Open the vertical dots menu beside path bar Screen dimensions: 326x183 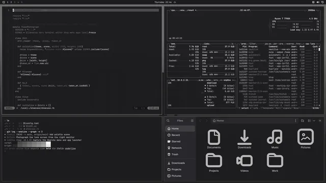295,120
